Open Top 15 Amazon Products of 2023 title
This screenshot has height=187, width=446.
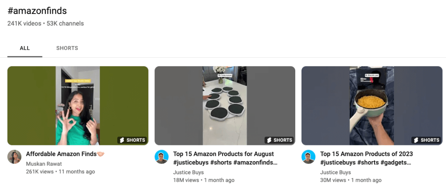[366, 158]
